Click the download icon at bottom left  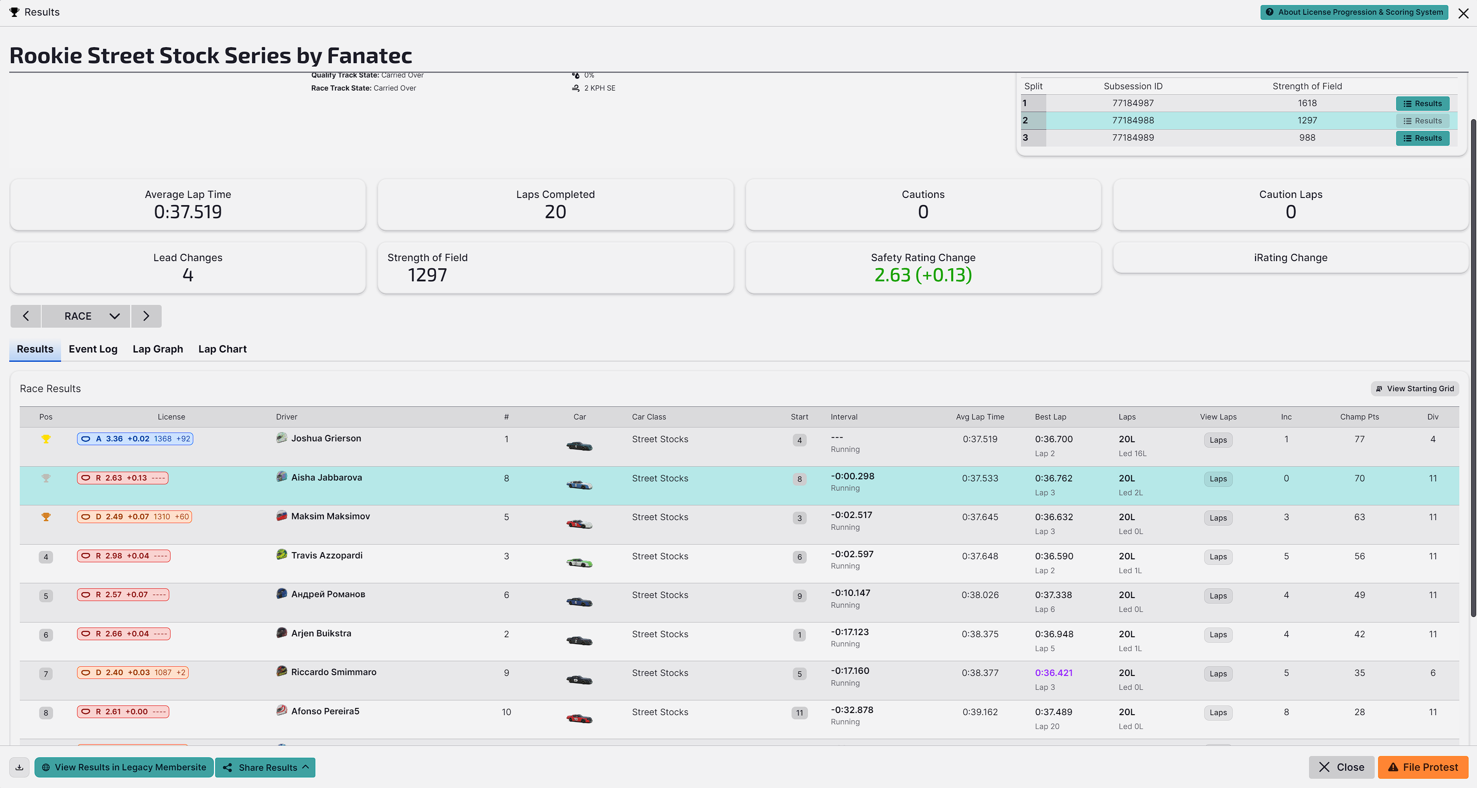coord(19,767)
